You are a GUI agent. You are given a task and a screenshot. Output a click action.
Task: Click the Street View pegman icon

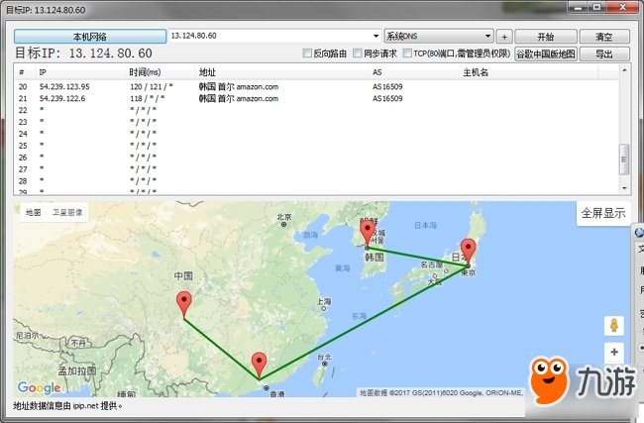(614, 326)
